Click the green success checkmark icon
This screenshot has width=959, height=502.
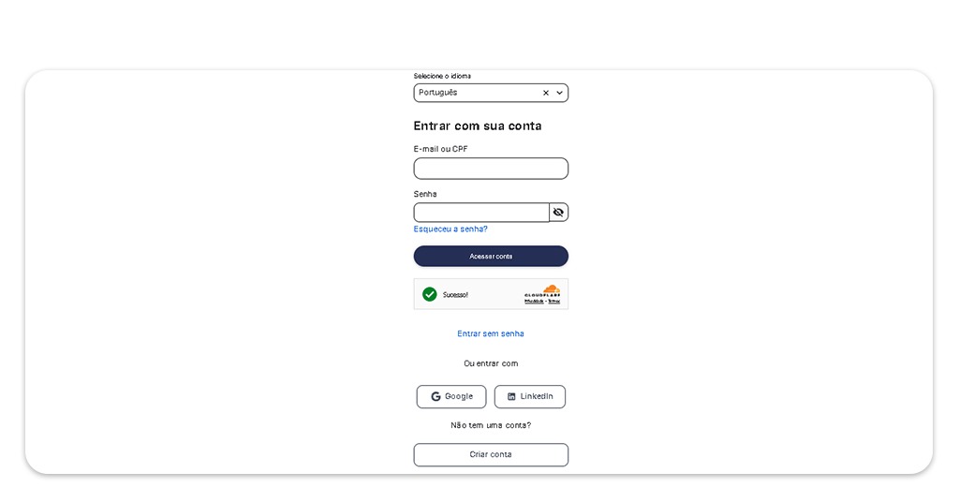(430, 294)
